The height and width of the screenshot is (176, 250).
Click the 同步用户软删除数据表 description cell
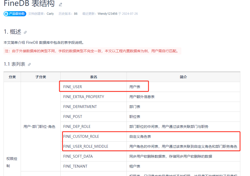pyautogui.click(x=183, y=156)
